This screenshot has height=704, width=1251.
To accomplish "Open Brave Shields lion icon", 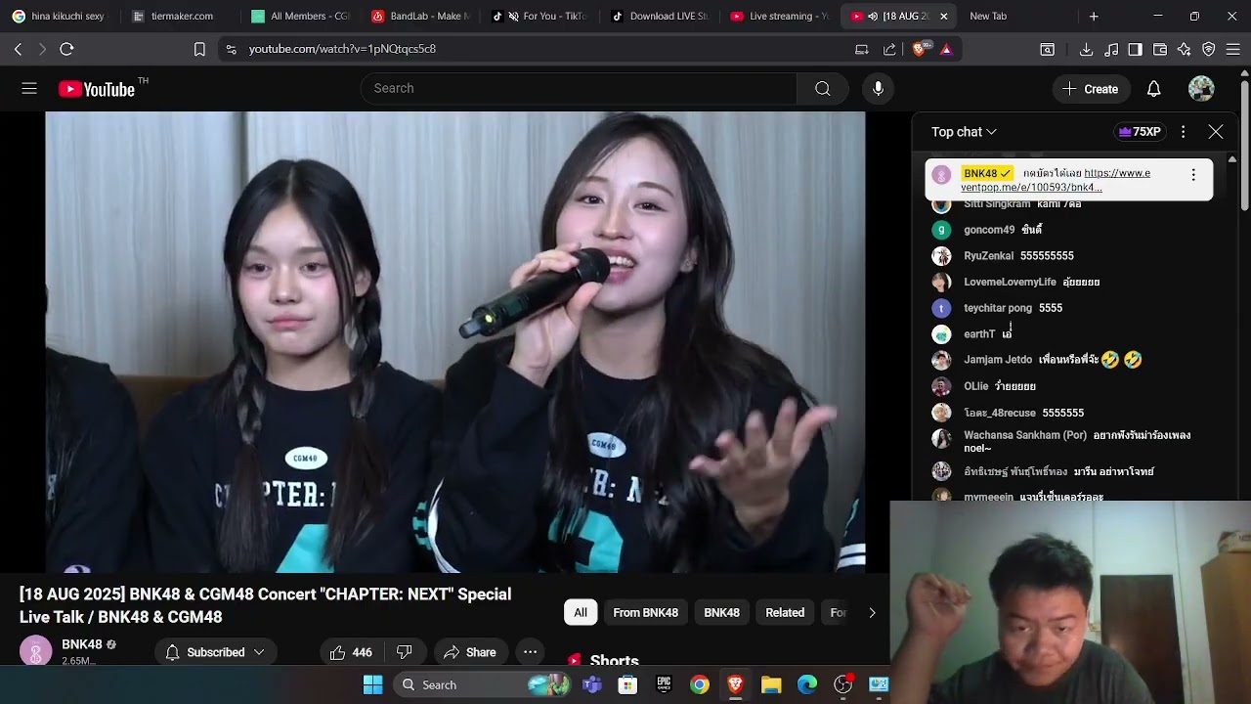I will (920, 49).
